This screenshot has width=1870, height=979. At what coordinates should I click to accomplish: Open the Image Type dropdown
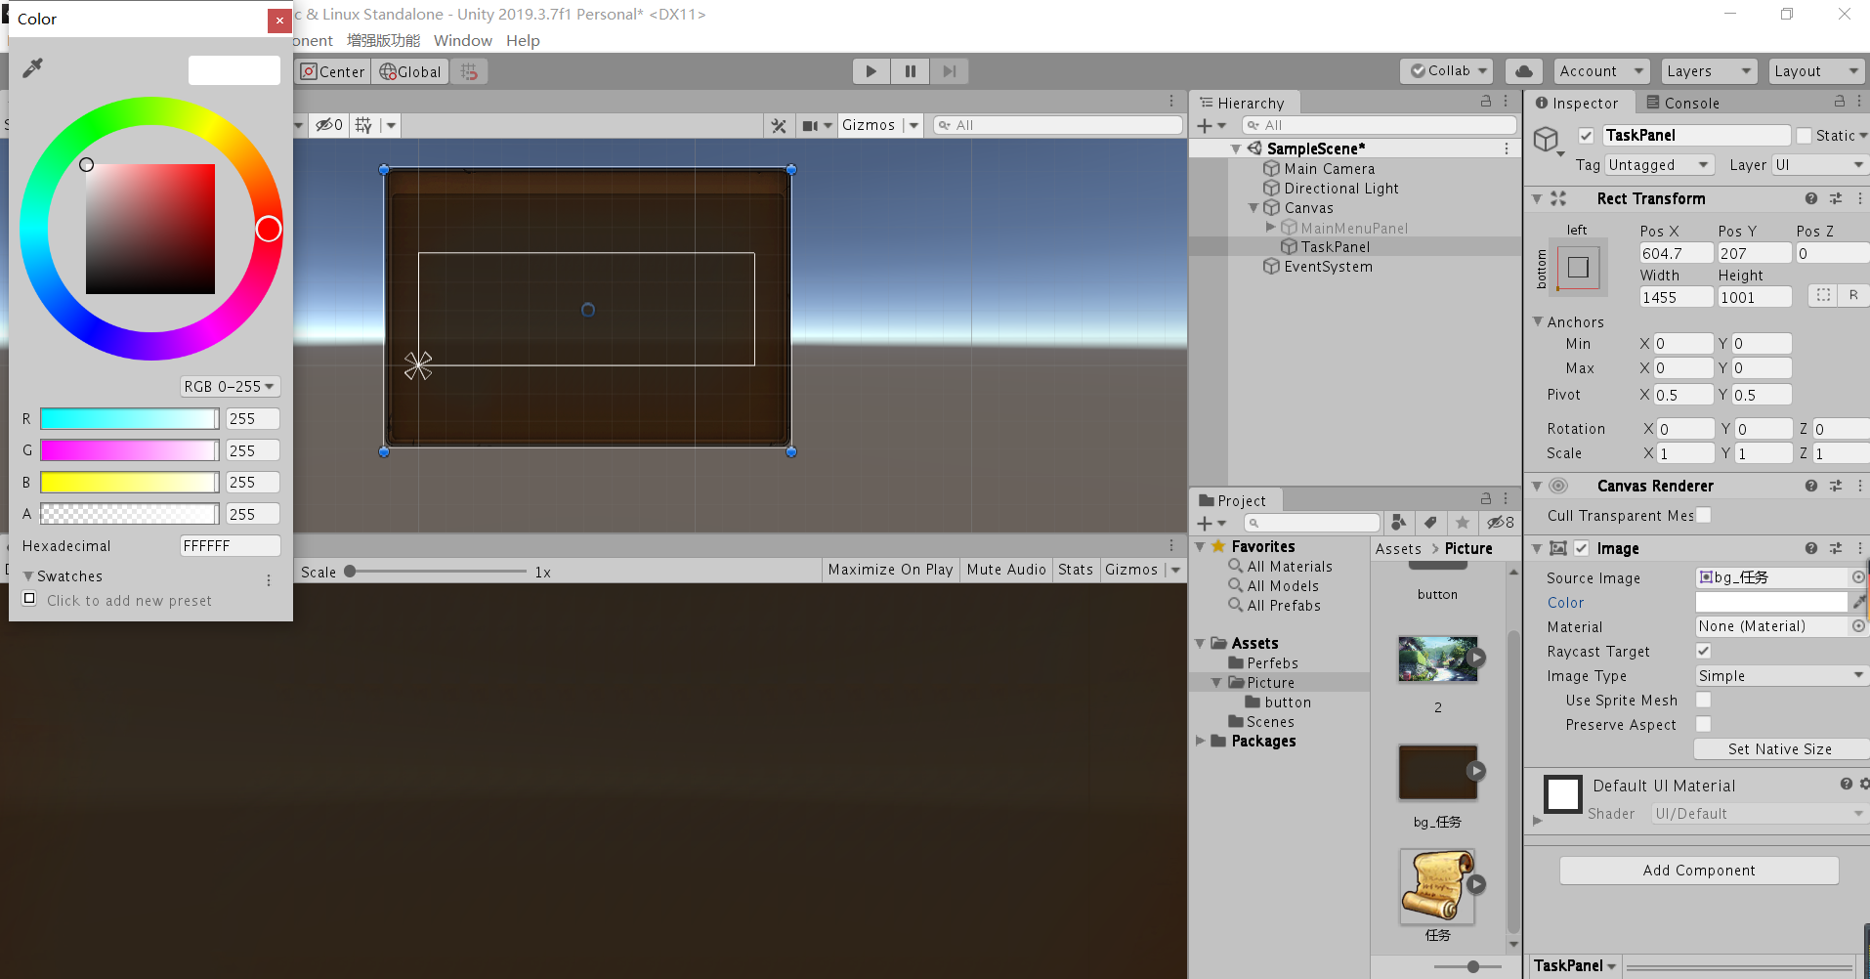[1780, 676]
